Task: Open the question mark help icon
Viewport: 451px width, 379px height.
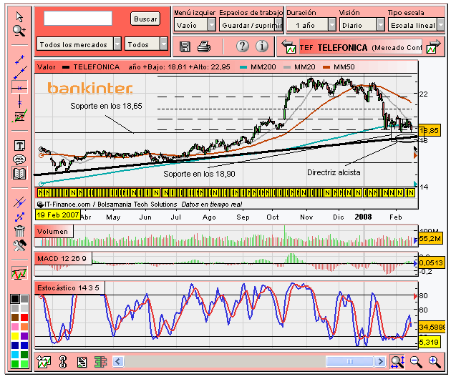Action: (x=242, y=46)
